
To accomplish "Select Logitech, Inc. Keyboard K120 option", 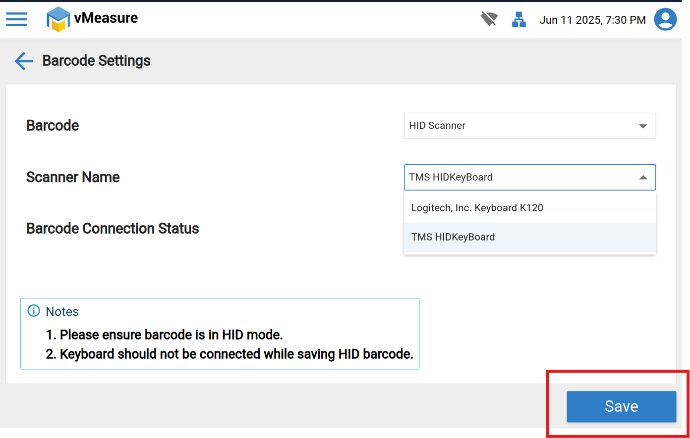I will pos(477,208).
